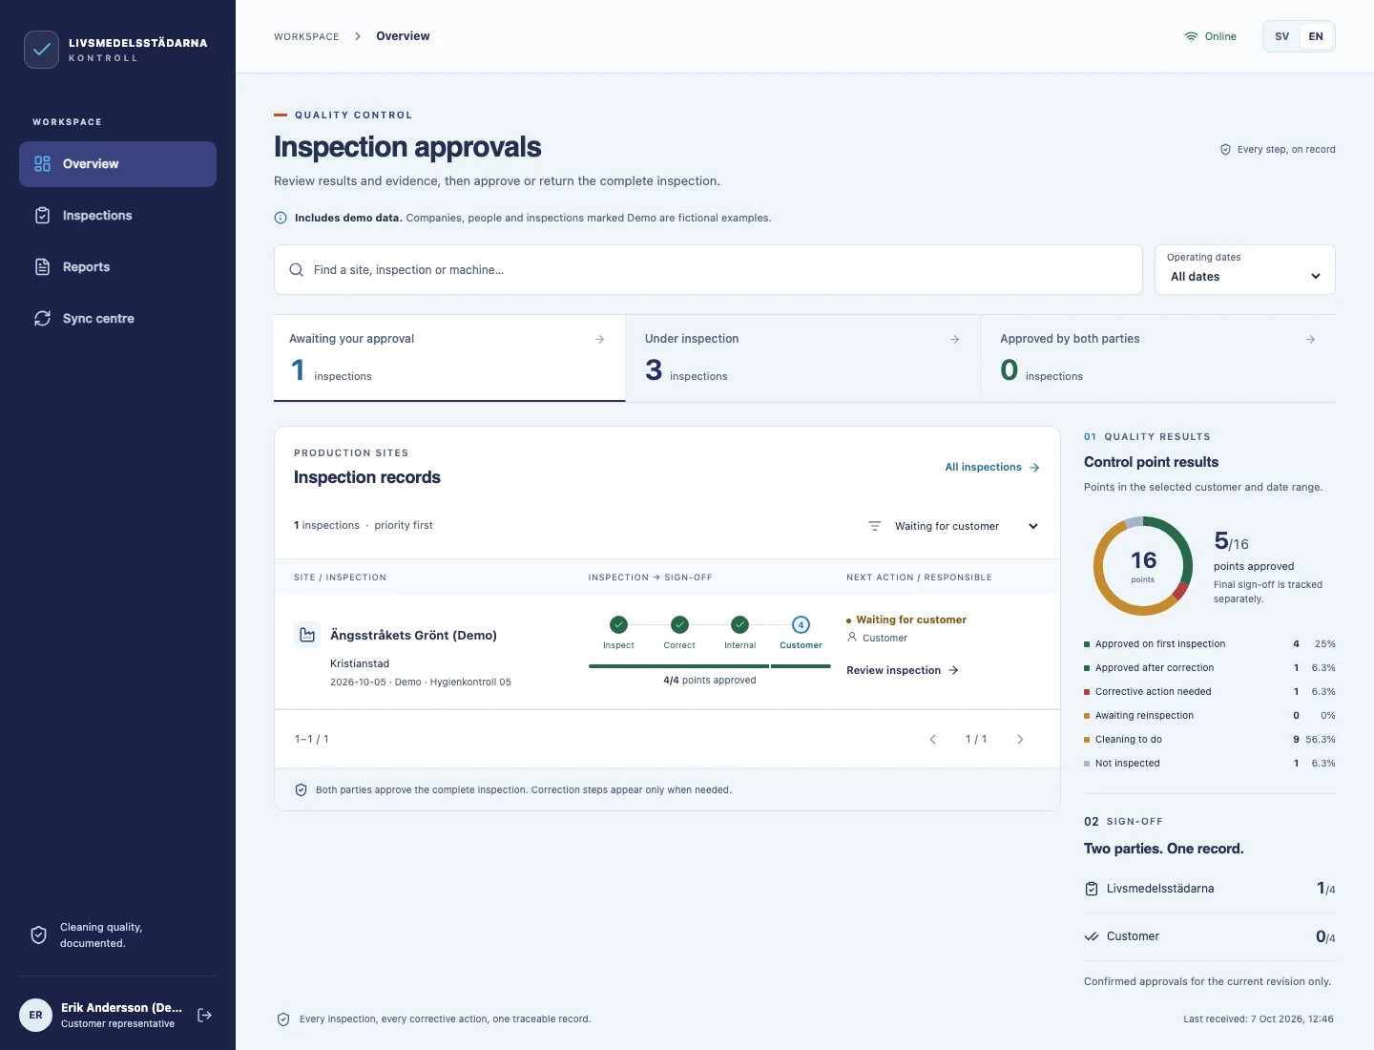Select the Under inspection tab
Image resolution: width=1374 pixels, height=1050 pixels.
[802, 358]
